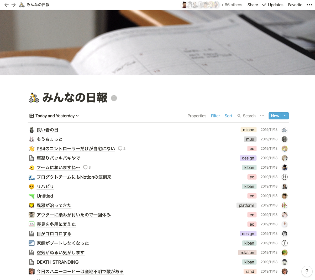The height and width of the screenshot is (280, 315).
Task: Navigate back using the left arrow icon
Action: (6, 4)
